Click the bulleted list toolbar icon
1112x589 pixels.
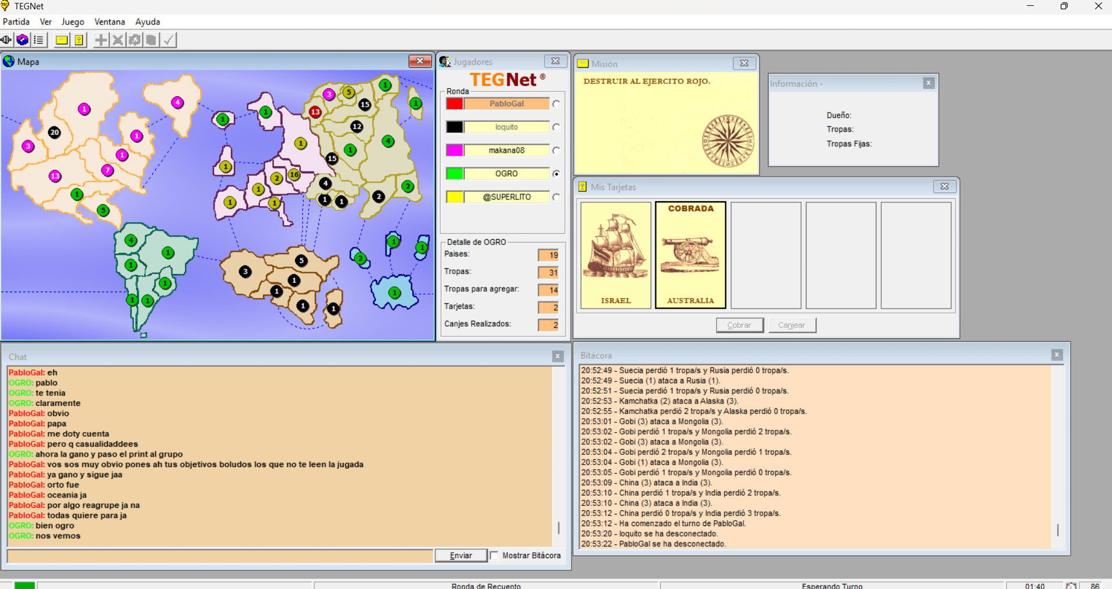[38, 40]
